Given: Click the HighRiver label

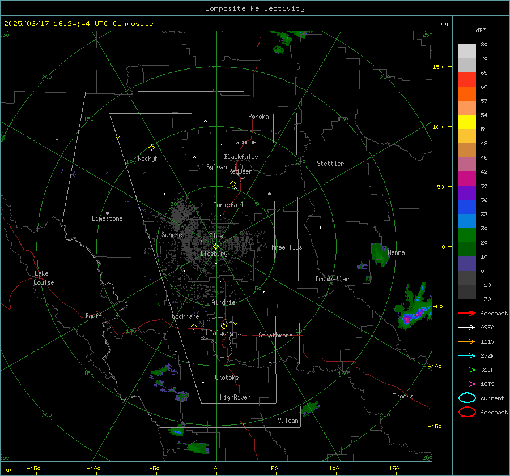Looking at the screenshot, I should (x=235, y=397).
